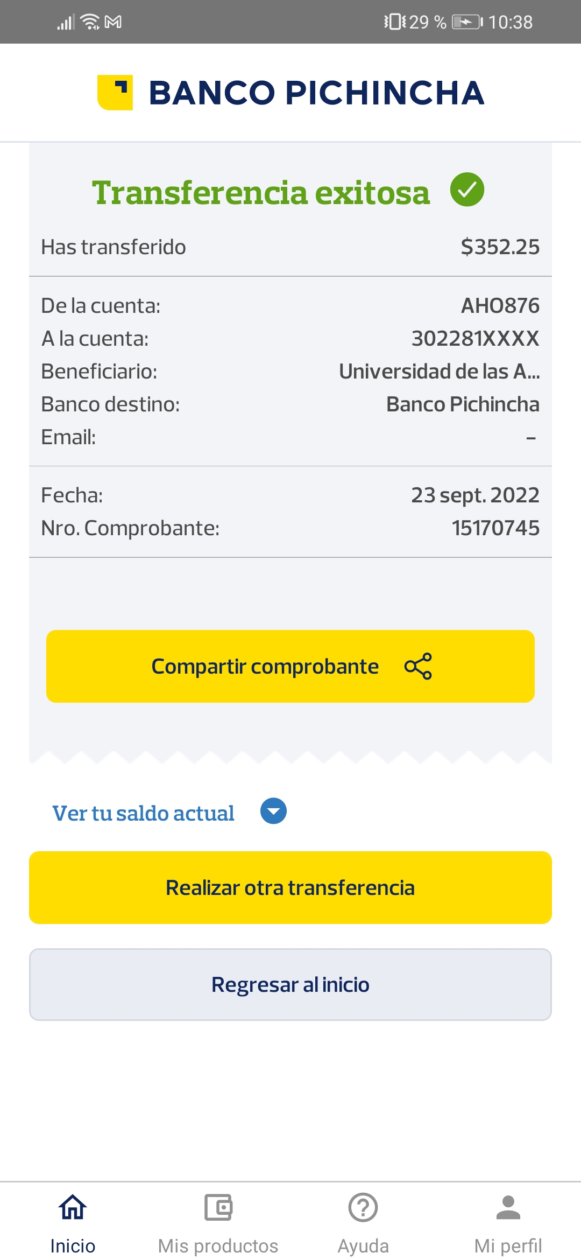Open the Inicio home icon
This screenshot has width=581, height=1260.
(x=73, y=1207)
